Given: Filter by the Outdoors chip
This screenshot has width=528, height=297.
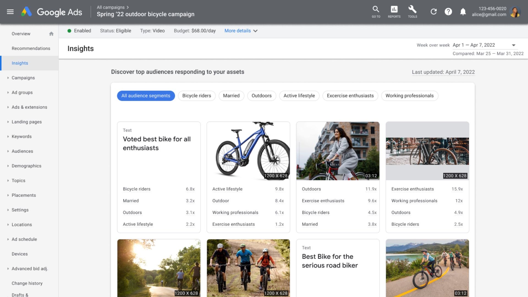Looking at the screenshot, I should [262, 96].
